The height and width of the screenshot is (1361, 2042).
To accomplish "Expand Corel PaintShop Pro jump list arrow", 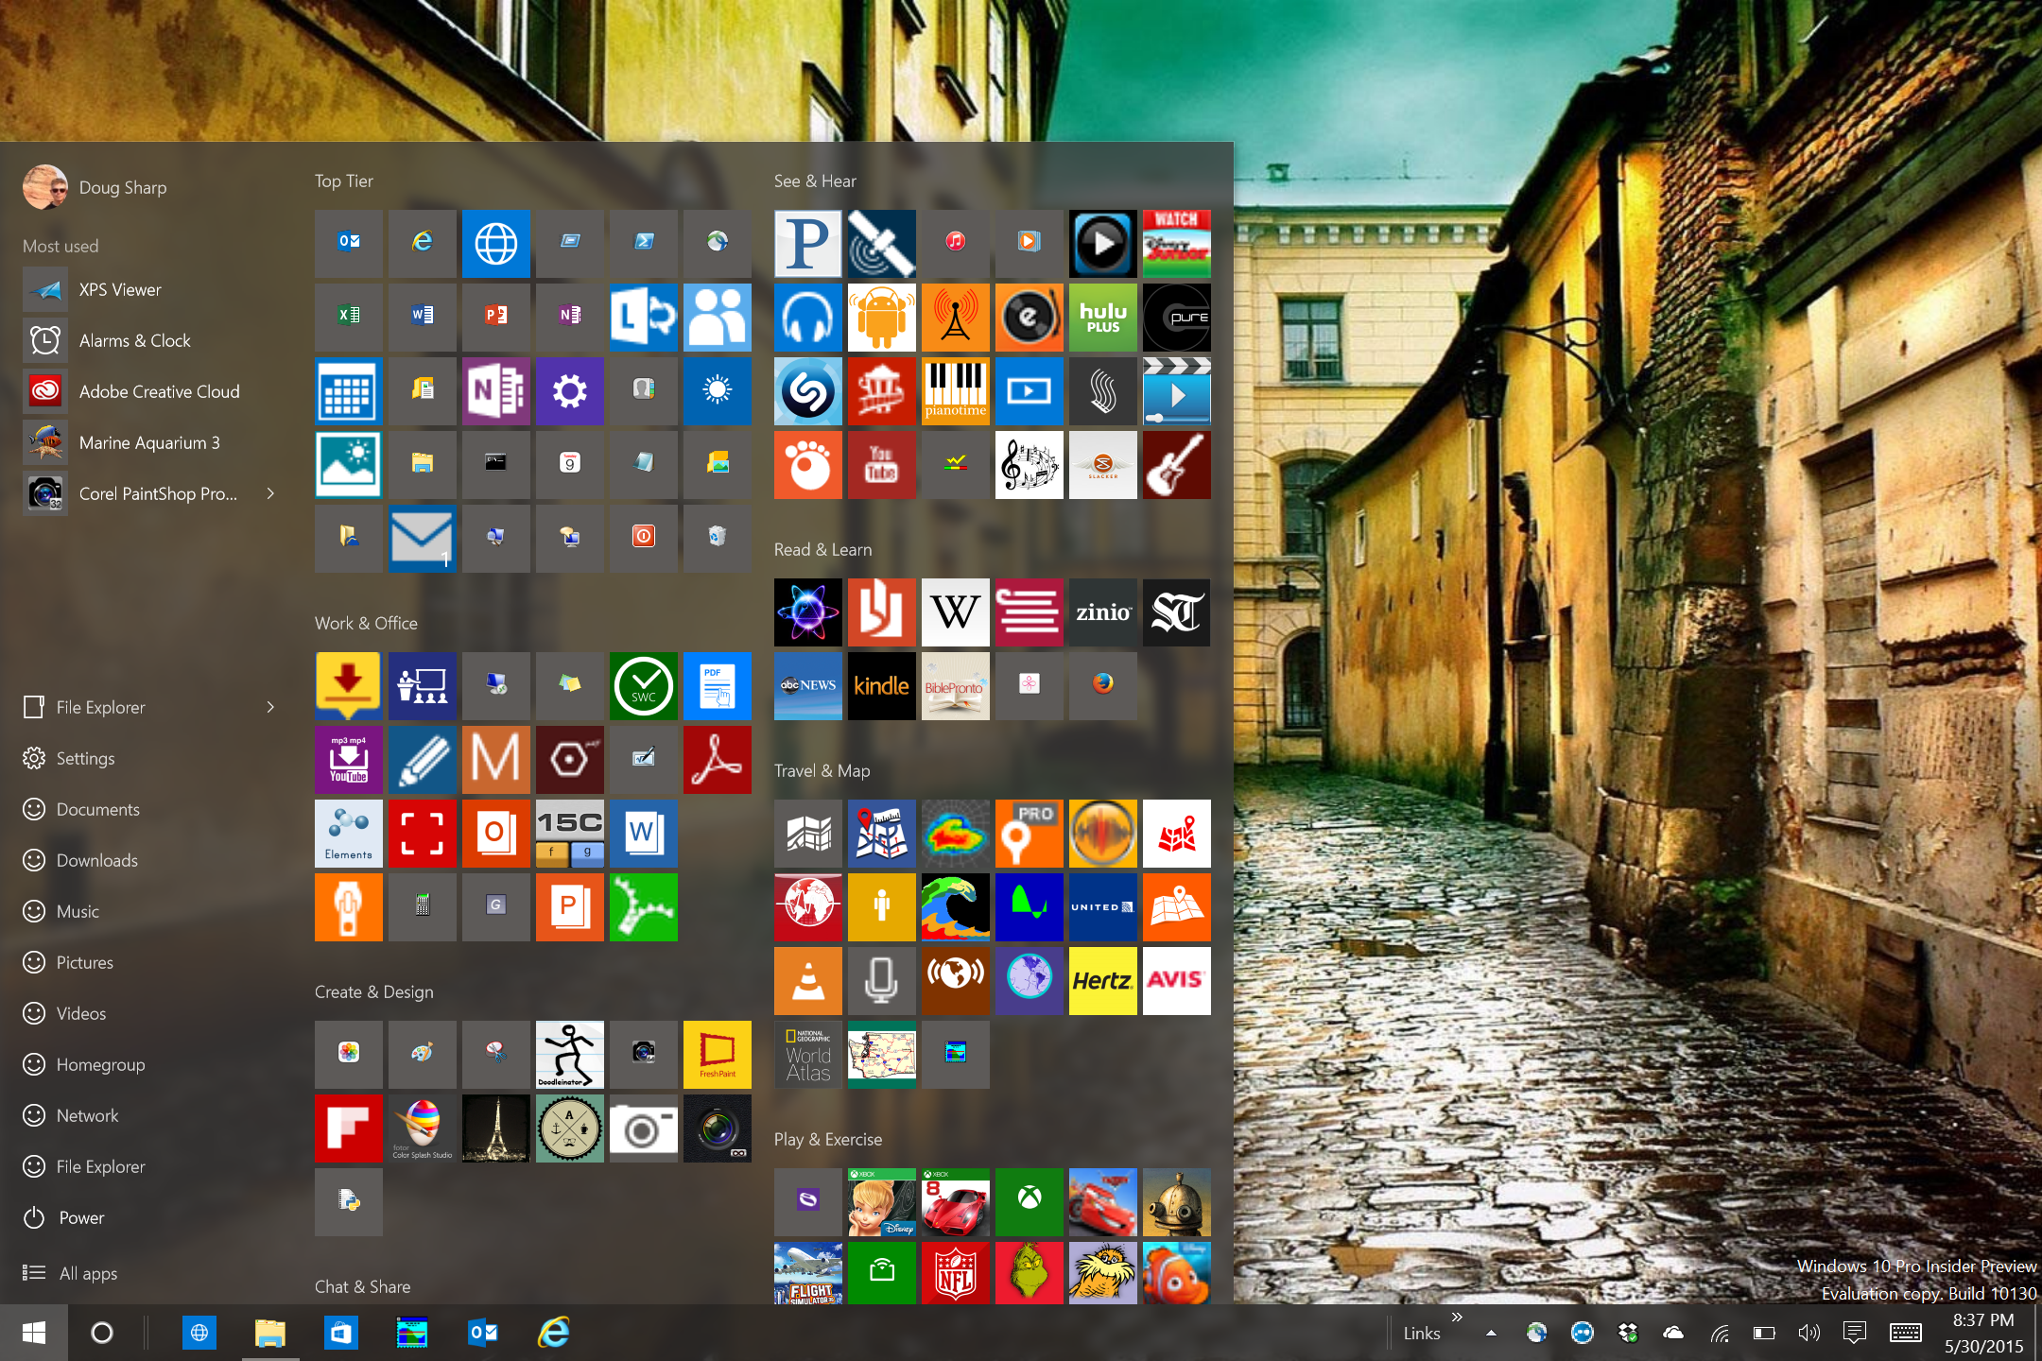I will [x=270, y=493].
